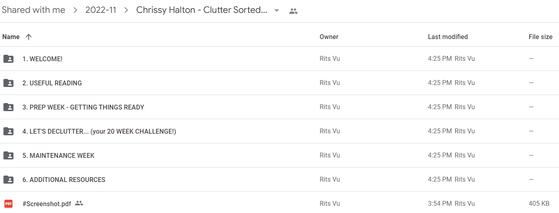The width and height of the screenshot is (559, 213).
Task: Click the Owner column header
Action: click(x=329, y=37)
